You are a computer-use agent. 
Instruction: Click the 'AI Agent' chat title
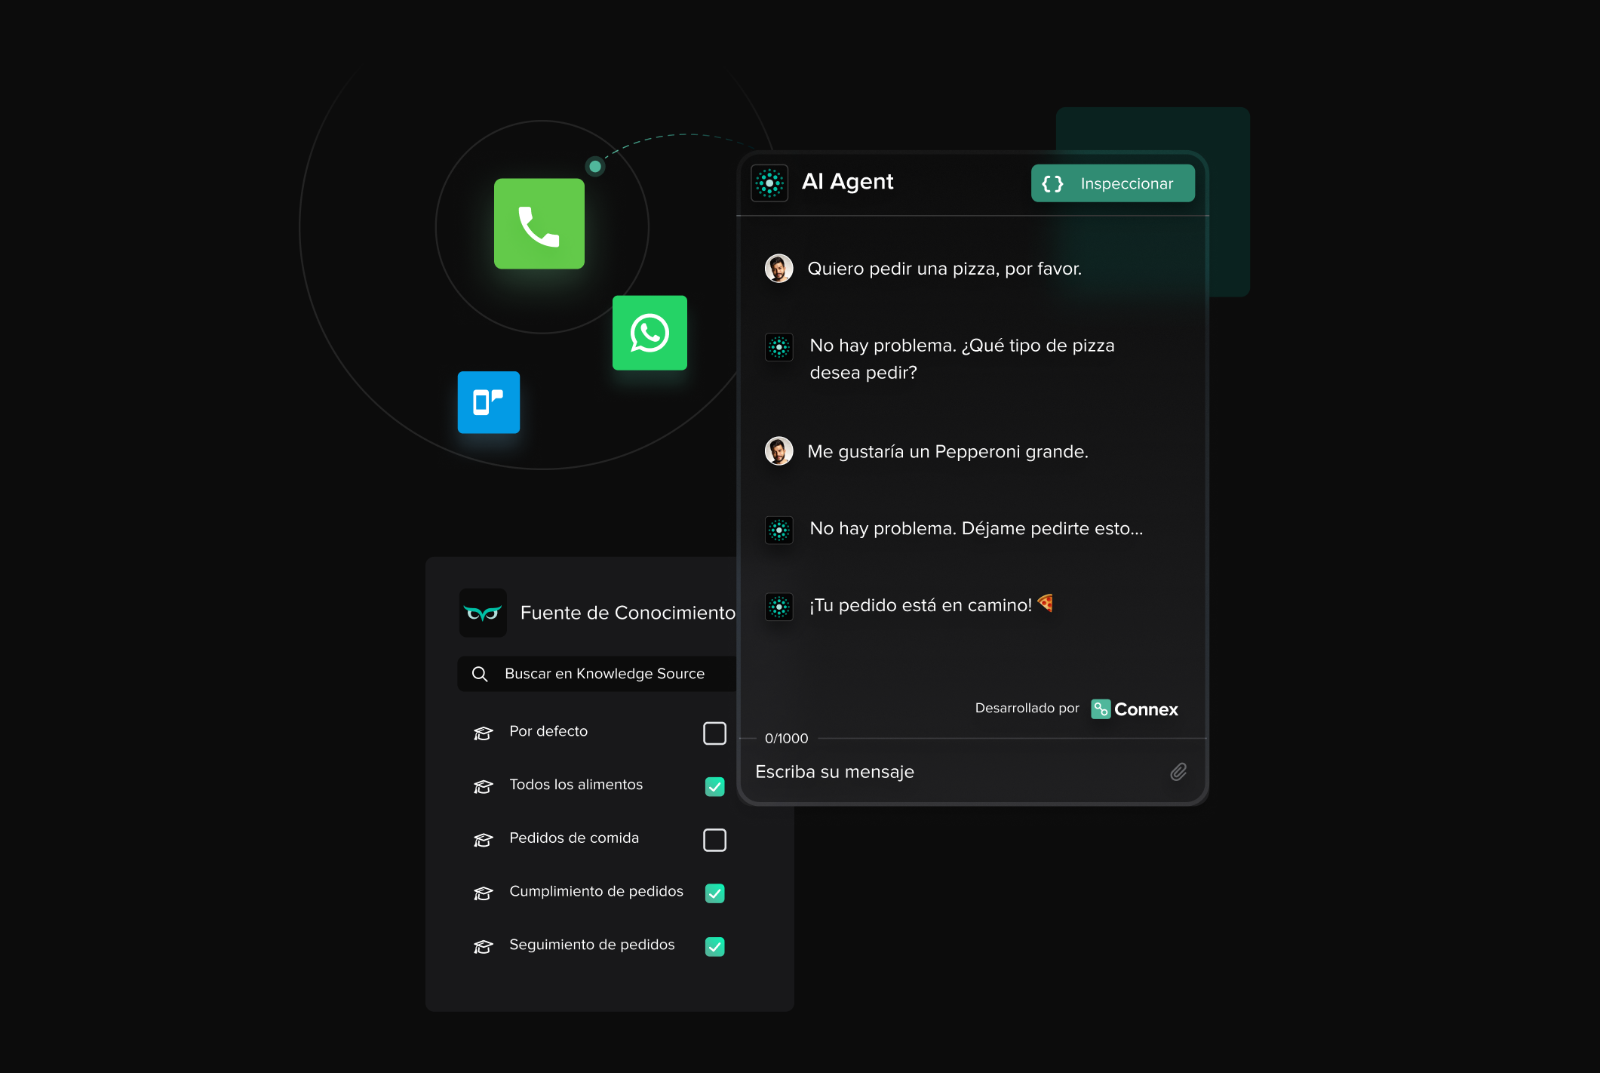[848, 182]
